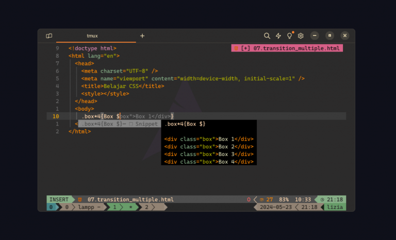
Task: Open the terminal search icon
Action: coord(267,36)
